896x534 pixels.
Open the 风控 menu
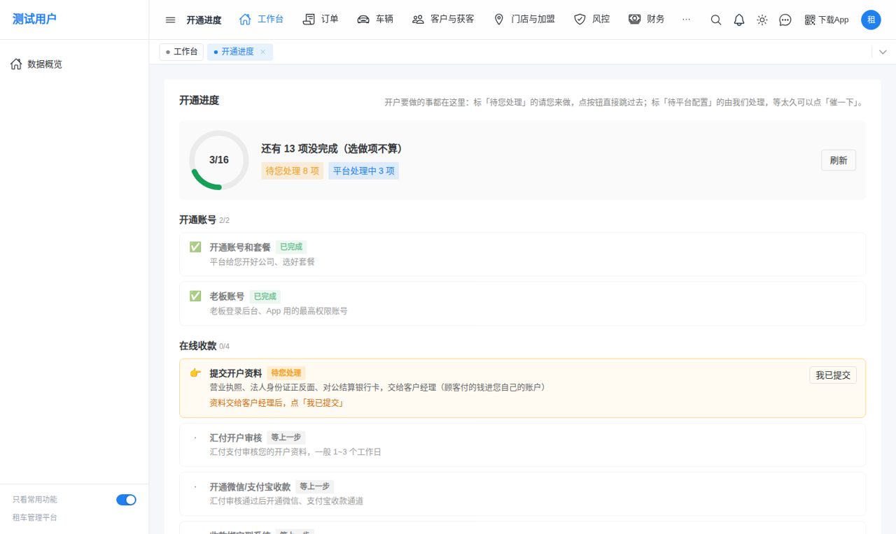coord(592,20)
